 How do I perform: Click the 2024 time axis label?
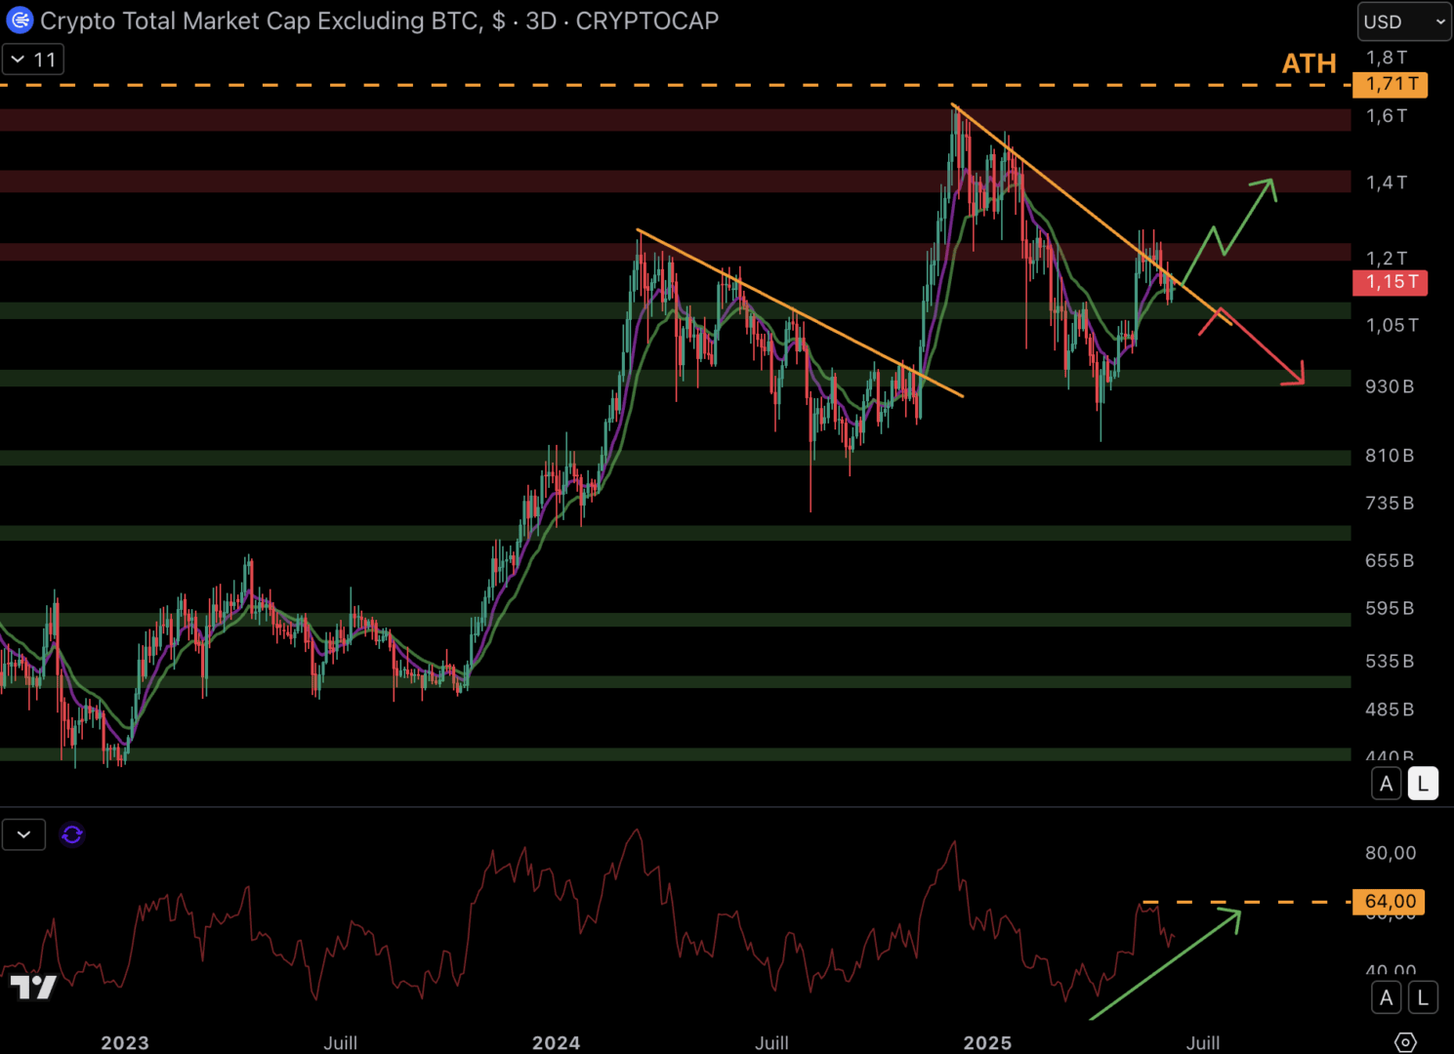click(557, 1042)
